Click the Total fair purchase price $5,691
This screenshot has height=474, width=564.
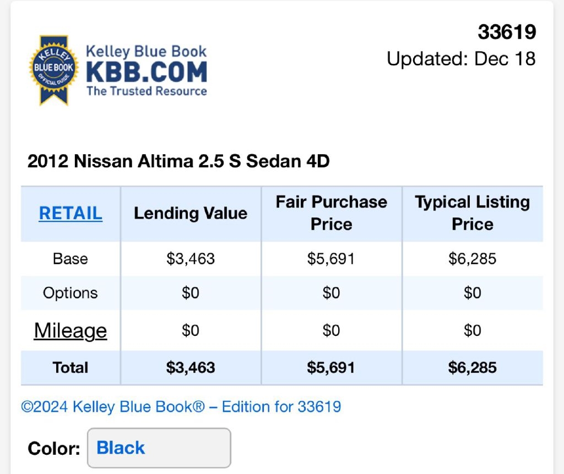331,367
